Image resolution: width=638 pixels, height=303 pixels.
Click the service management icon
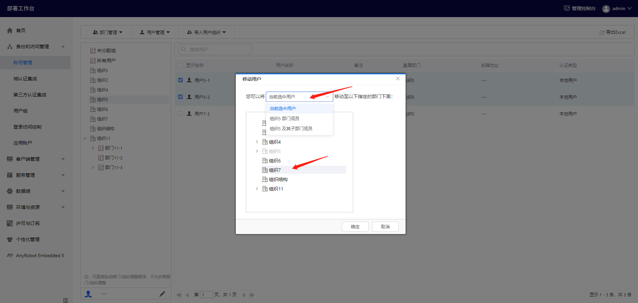pos(10,175)
